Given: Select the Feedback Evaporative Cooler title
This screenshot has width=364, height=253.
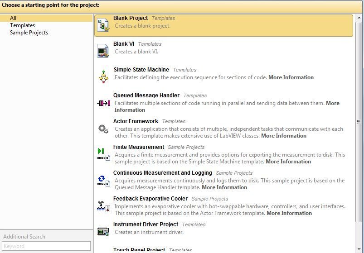Looking at the screenshot, I should [150, 199].
